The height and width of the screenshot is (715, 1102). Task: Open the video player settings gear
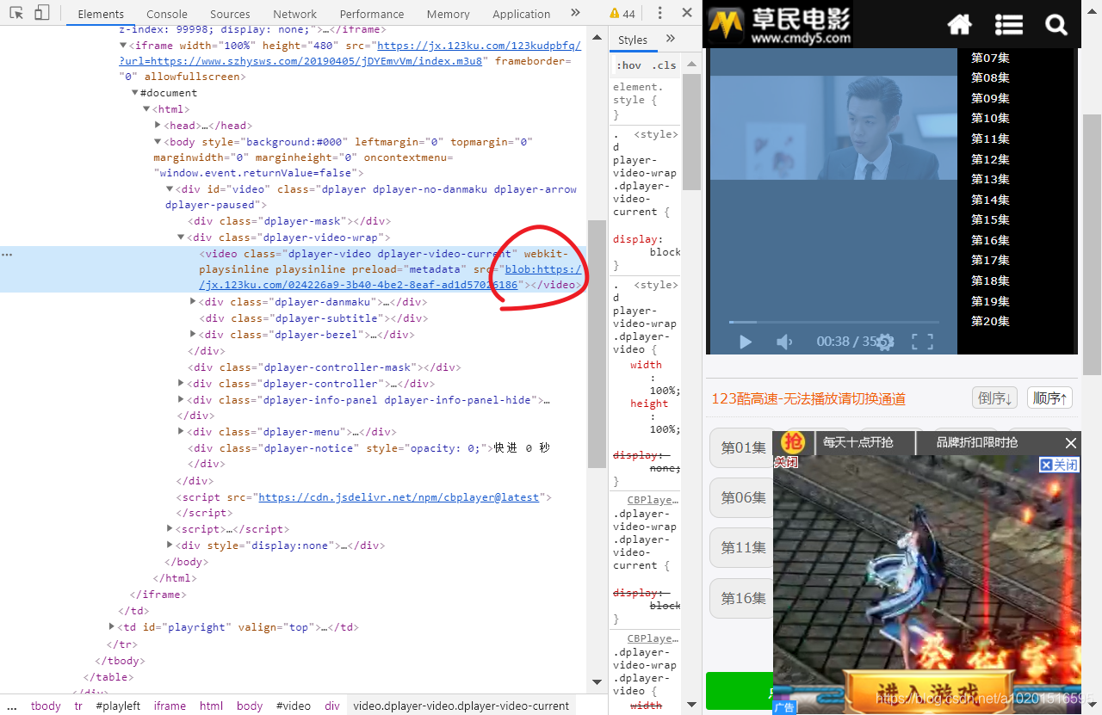[x=885, y=342]
